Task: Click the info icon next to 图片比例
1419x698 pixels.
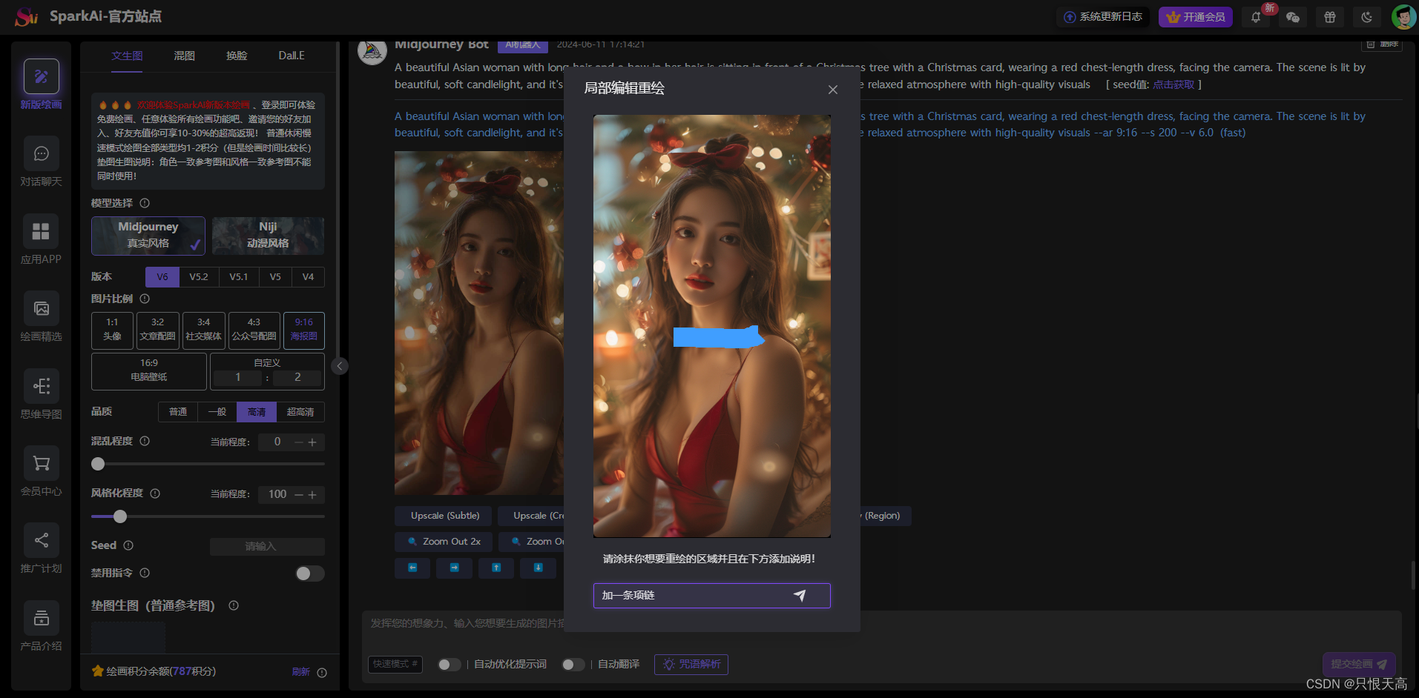Action: (145, 299)
